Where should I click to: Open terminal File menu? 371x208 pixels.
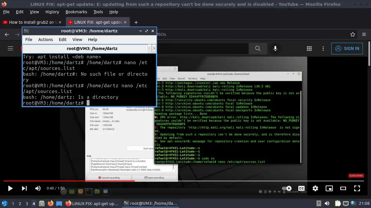coord(29,40)
